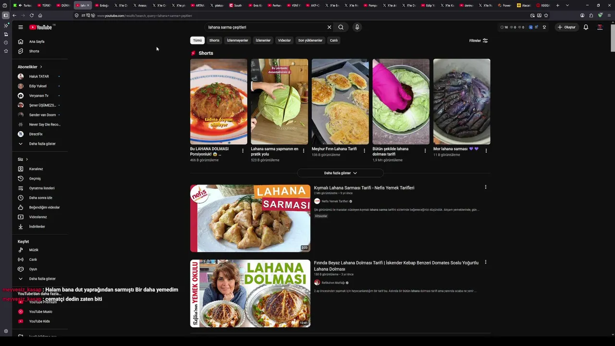615x346 pixels.
Task: Open Refika'nın Mutfağı channel link
Action: coord(333,283)
